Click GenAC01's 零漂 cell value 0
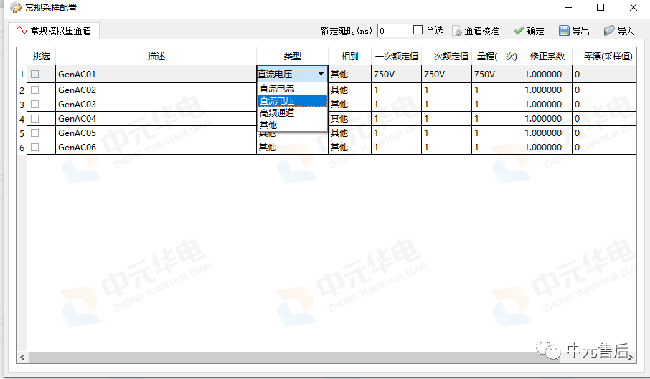Screen dimensions: 650x379 click(x=604, y=74)
